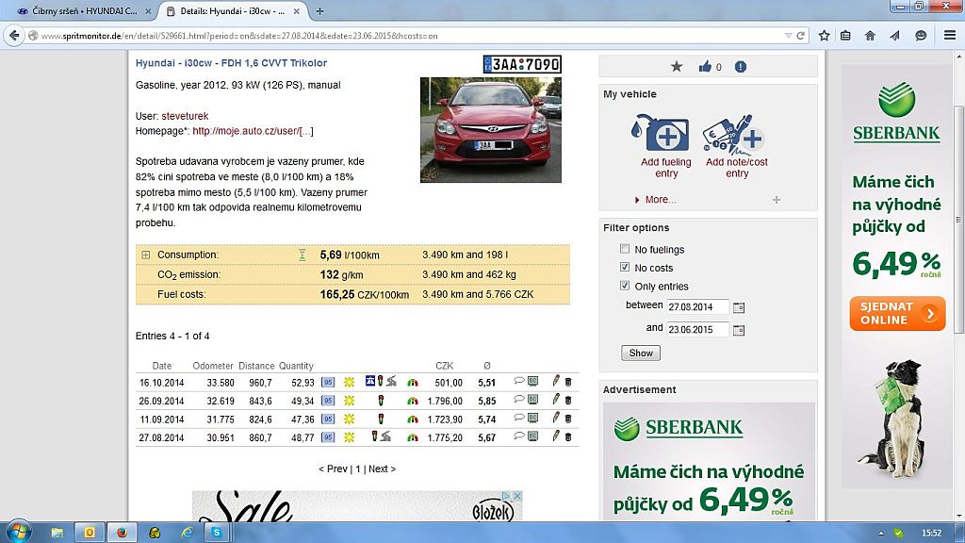The height and width of the screenshot is (543, 965).
Task: Edit the 27.08.2014 entry with pencil
Action: tap(556, 437)
